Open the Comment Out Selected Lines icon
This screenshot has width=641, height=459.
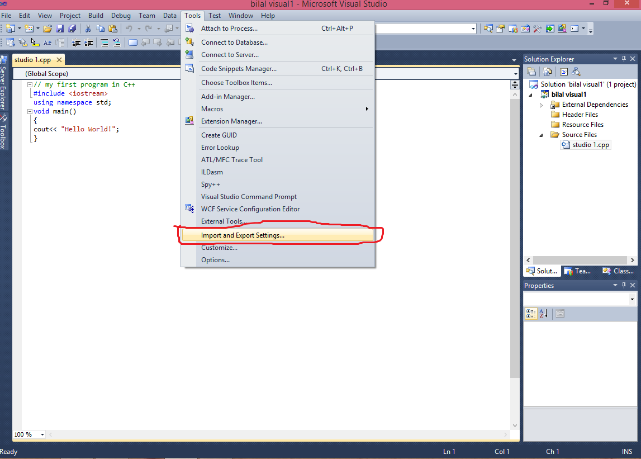[x=105, y=42]
